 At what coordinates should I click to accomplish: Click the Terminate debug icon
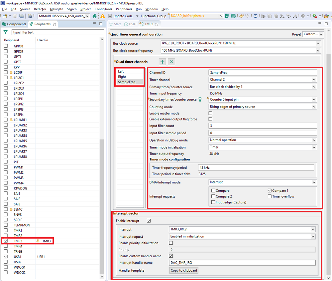click(x=276, y=16)
